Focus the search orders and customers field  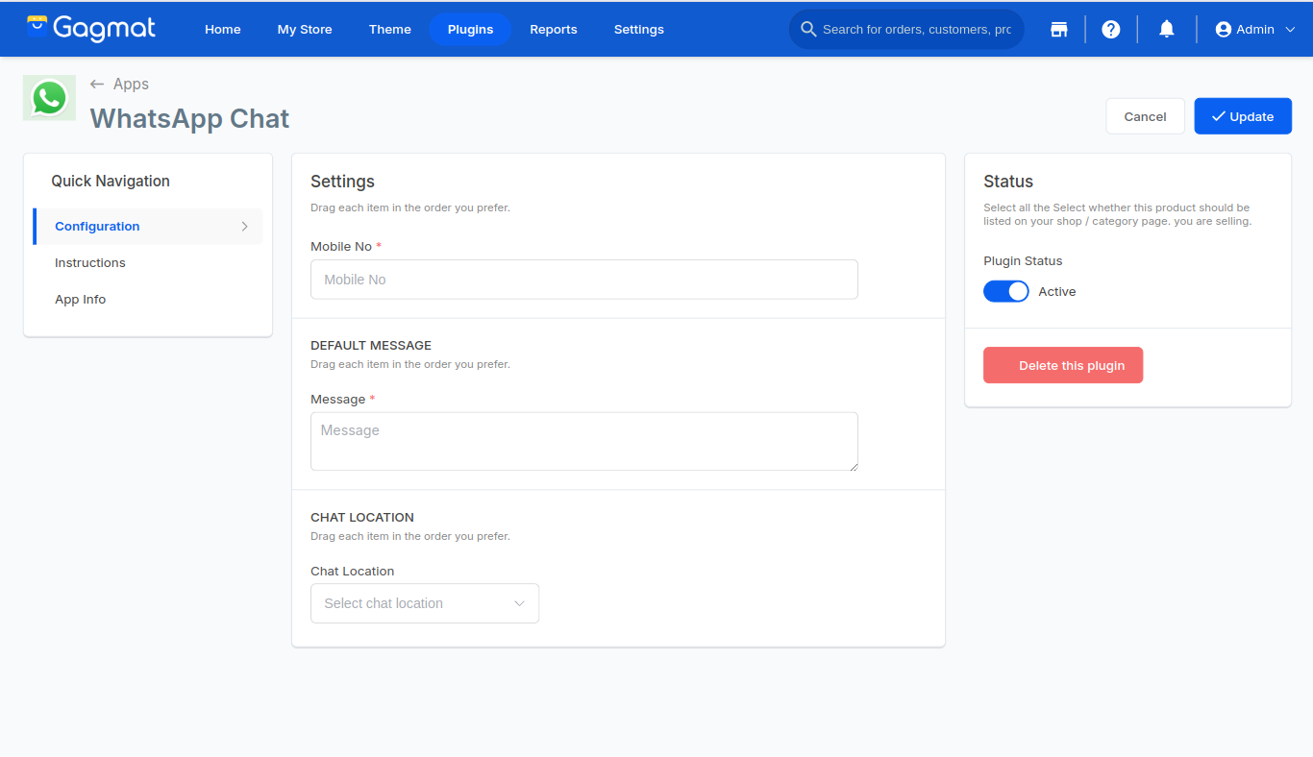click(x=917, y=30)
